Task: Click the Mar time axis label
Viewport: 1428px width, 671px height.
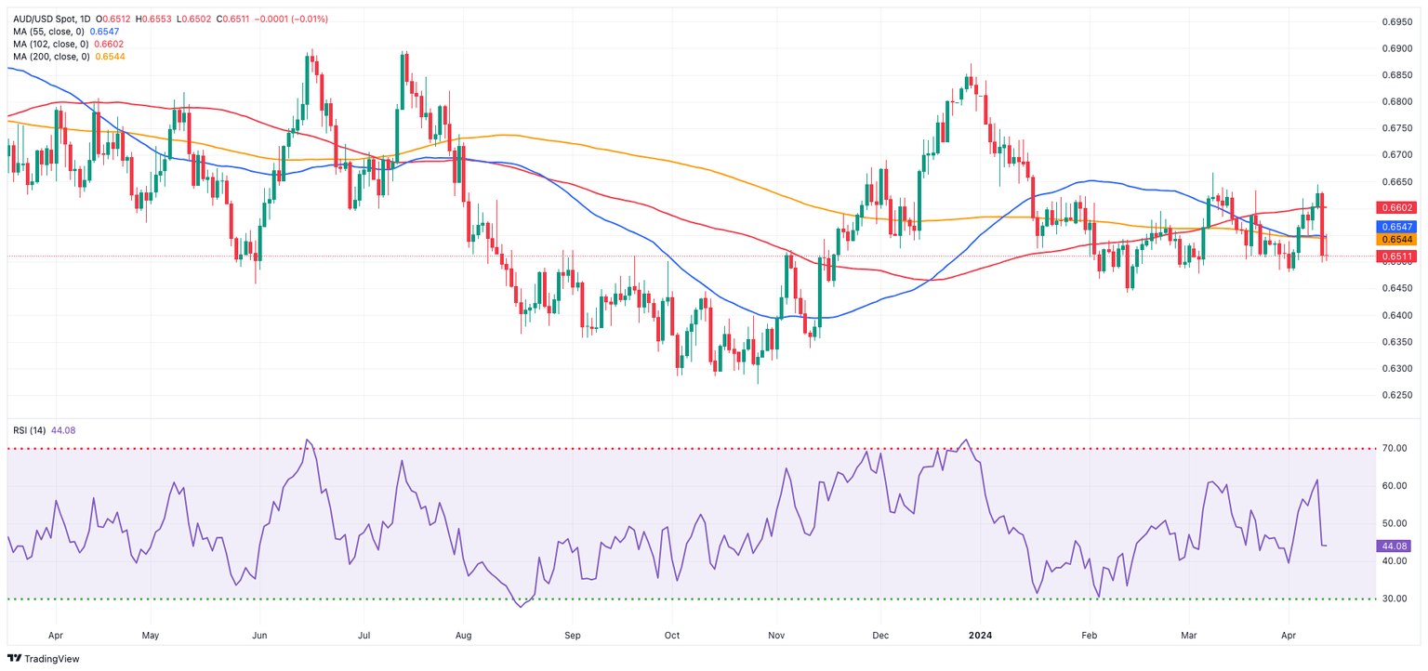Action: (x=1189, y=636)
